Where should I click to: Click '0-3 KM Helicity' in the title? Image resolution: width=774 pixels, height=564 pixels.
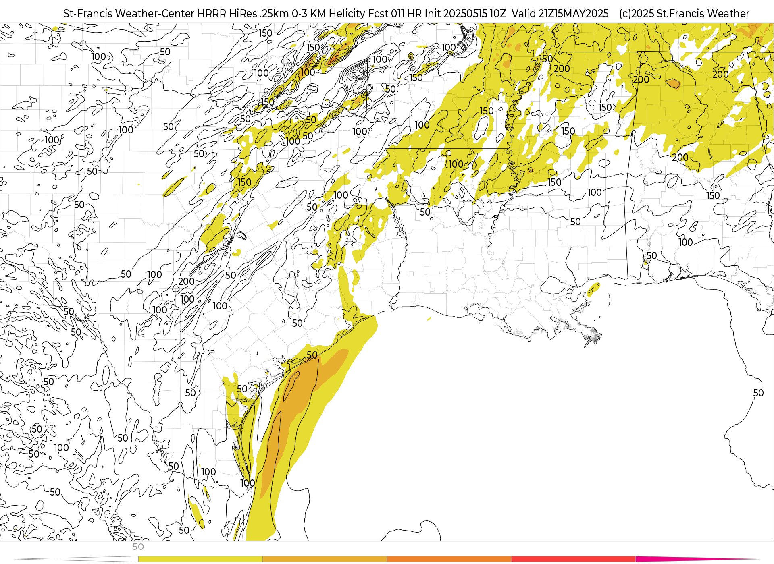tap(329, 14)
